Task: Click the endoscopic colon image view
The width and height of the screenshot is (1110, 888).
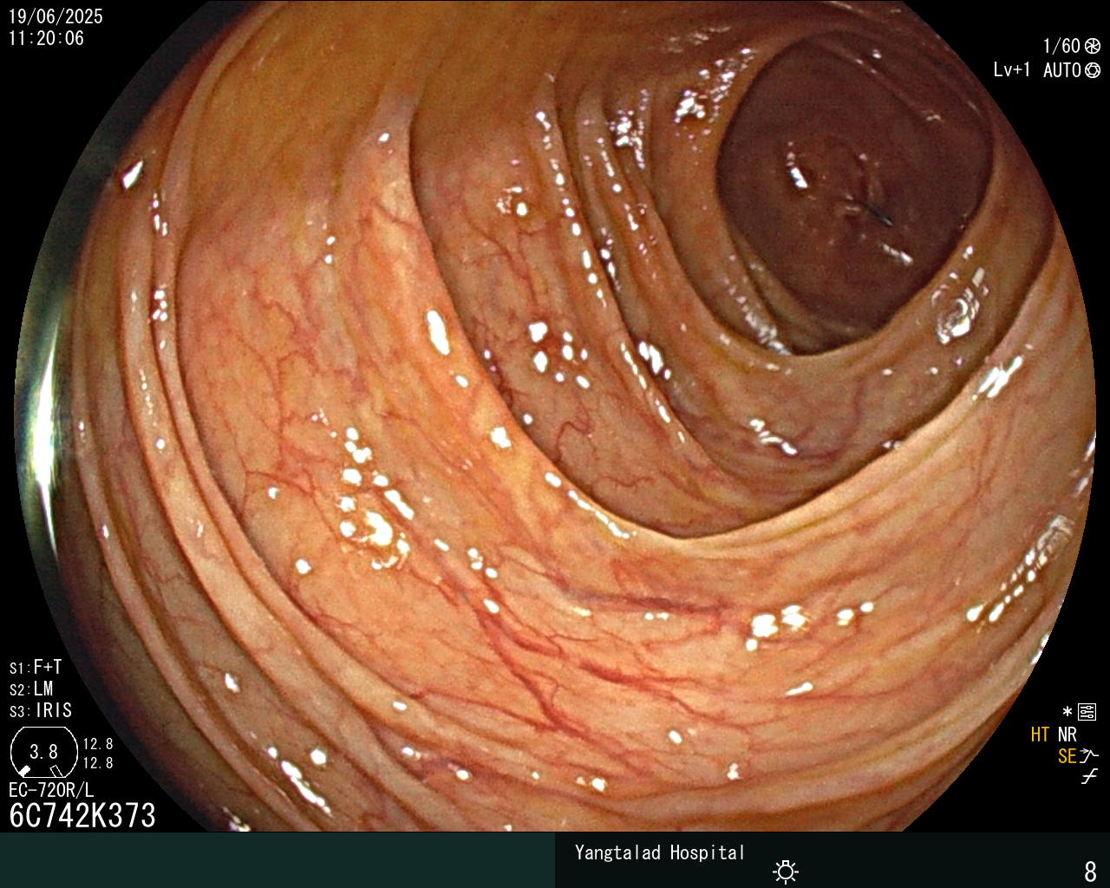Action: coord(555,416)
